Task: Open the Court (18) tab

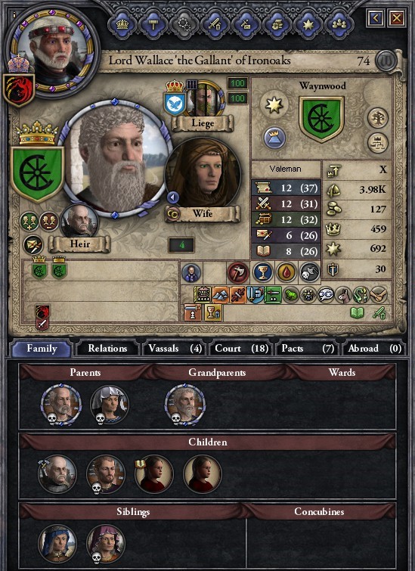Action: click(x=241, y=349)
